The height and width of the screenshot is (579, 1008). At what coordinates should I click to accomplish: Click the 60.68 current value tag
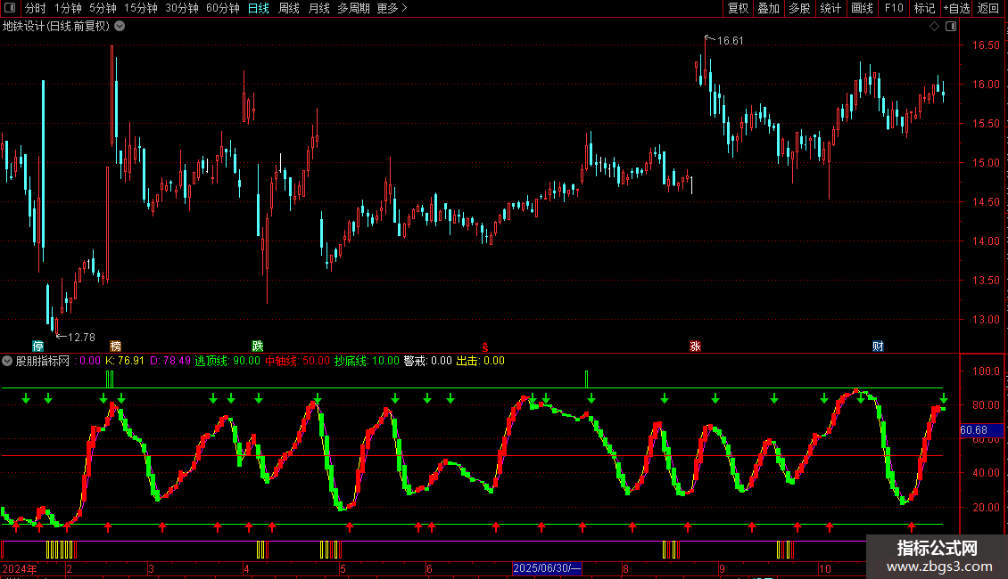pos(981,430)
